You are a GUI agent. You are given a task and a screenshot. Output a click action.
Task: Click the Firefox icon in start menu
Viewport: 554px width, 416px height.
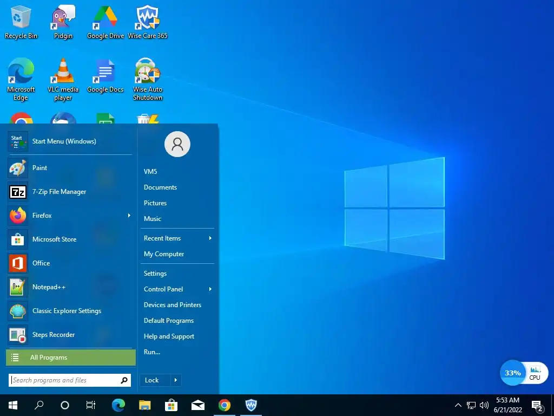pos(18,216)
